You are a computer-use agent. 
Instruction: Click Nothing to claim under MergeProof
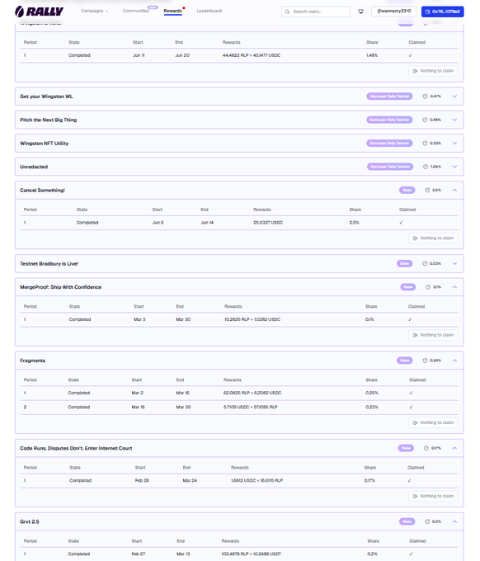tap(433, 335)
